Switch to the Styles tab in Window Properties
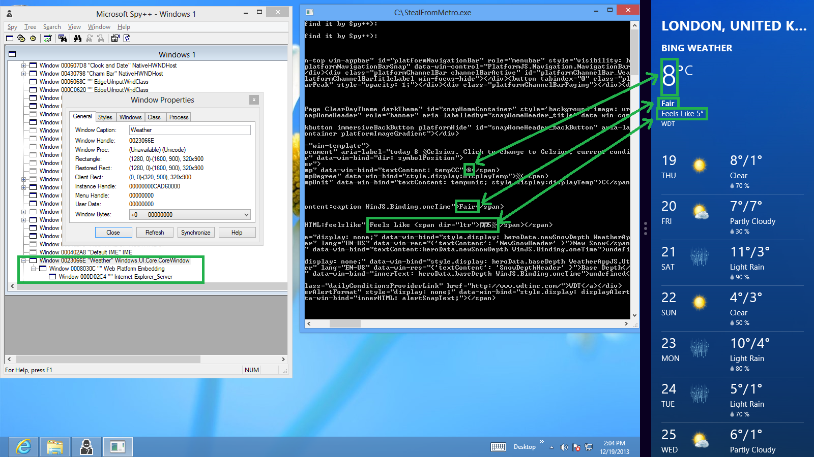The width and height of the screenshot is (814, 457). [x=105, y=117]
